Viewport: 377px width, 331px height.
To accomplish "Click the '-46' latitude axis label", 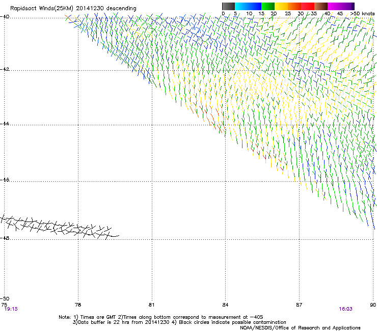I will (x=5, y=180).
